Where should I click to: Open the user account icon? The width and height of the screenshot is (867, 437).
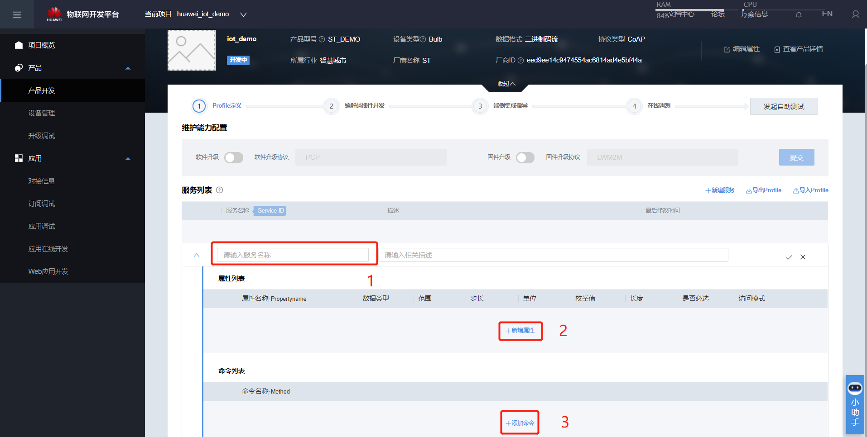click(855, 14)
